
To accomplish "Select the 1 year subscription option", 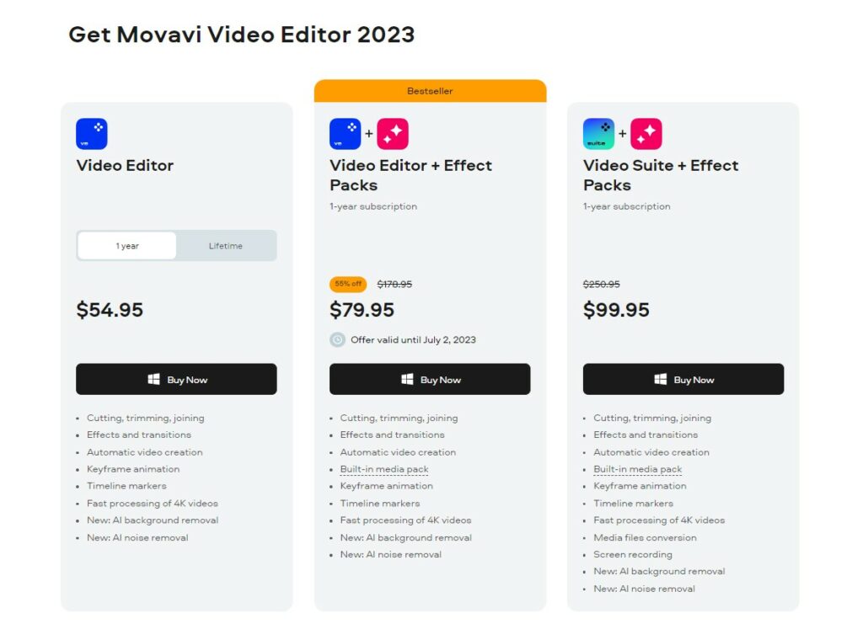I will point(127,246).
